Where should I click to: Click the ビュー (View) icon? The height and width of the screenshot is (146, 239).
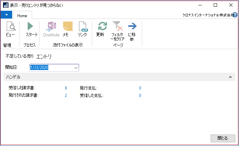[x=11, y=26]
